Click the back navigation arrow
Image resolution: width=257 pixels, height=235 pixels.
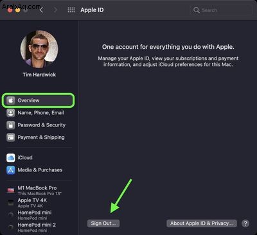pos(42,10)
